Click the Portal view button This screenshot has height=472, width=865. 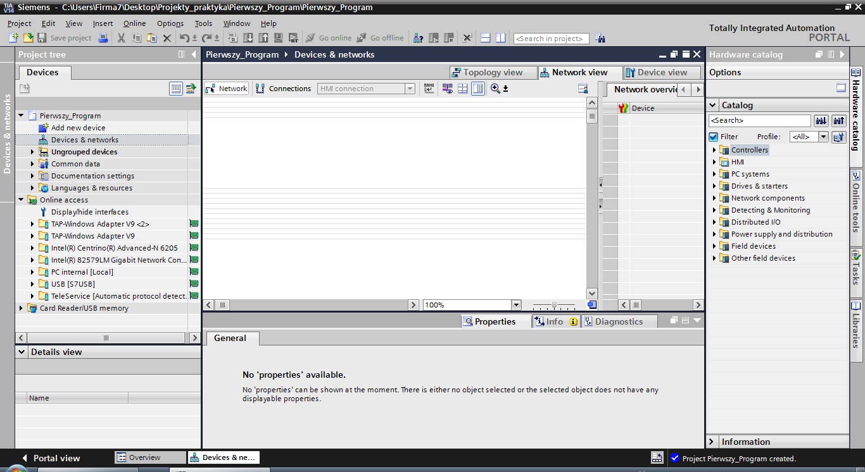(51, 458)
